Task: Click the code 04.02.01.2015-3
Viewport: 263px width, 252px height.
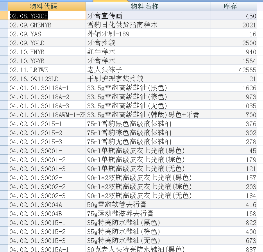Action: tap(47, 142)
